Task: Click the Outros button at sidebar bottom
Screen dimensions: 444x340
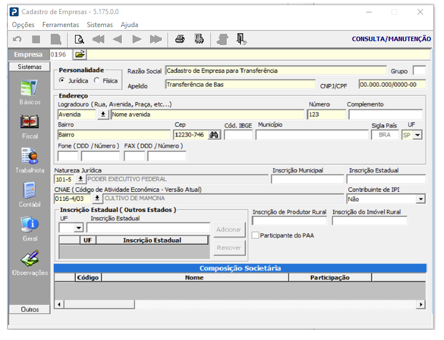Action: click(30, 310)
